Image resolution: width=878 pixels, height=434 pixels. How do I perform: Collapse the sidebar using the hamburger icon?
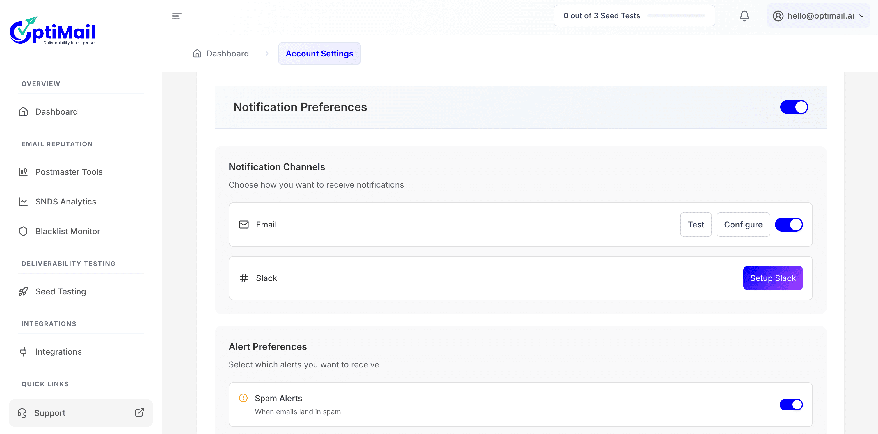point(177,16)
